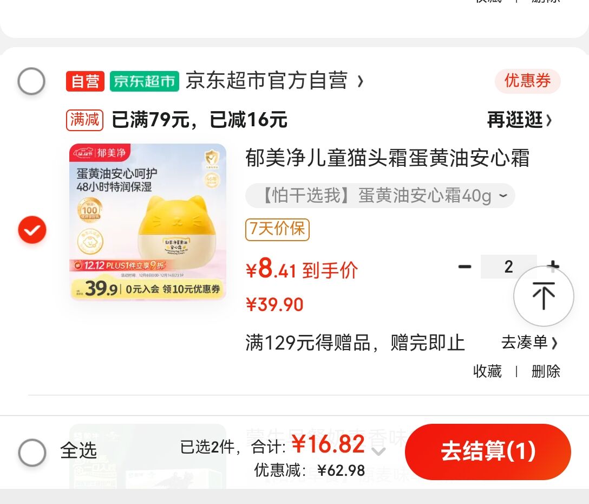The width and height of the screenshot is (589, 504).
Task: Open the 郁美净 cat cream product thumbnail
Action: [148, 222]
